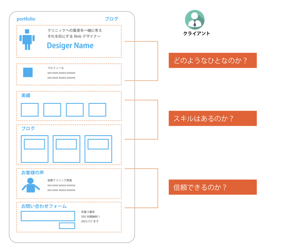Click the クライアント label
The image size is (304, 250).
tap(197, 34)
